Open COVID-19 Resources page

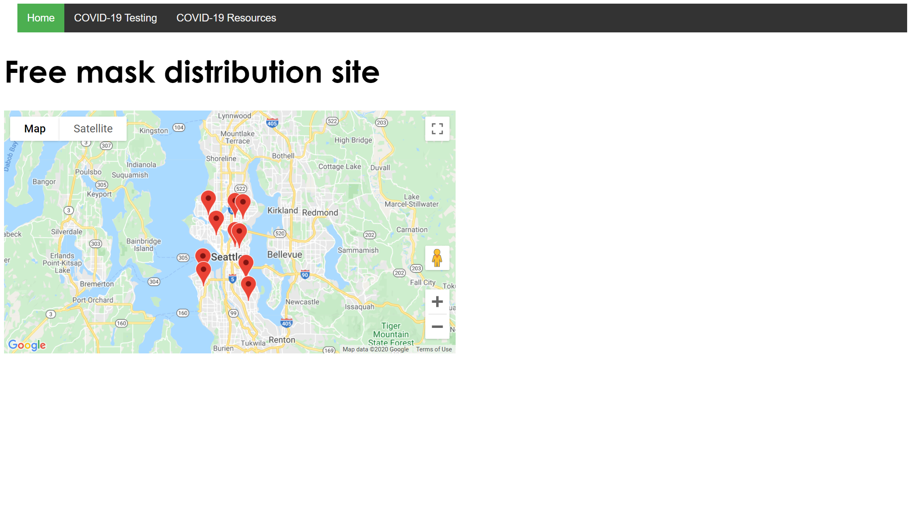(226, 18)
